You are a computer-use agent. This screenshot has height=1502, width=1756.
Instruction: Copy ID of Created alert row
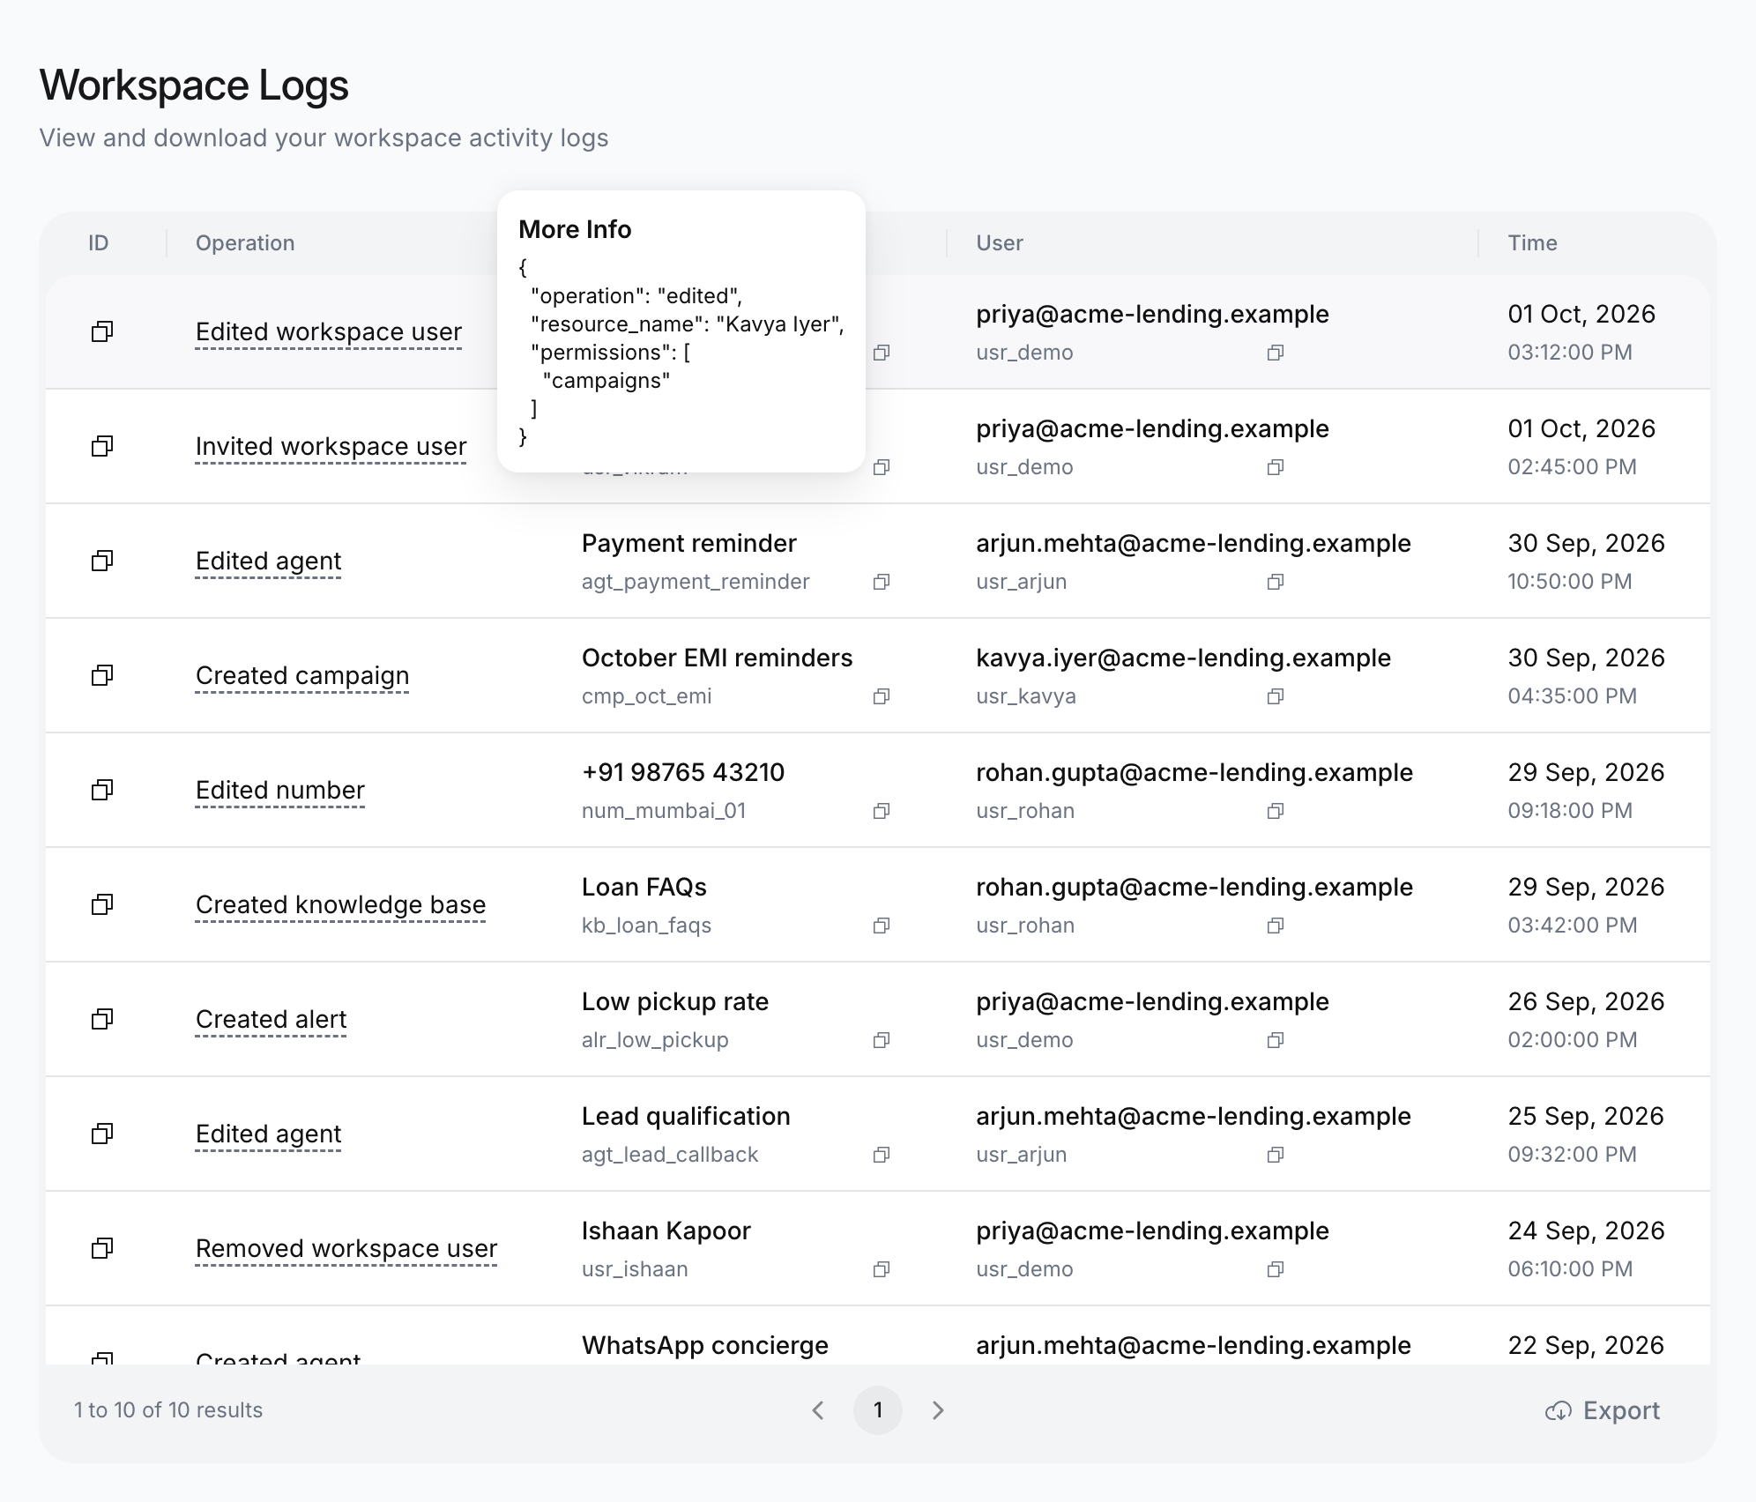(102, 1019)
